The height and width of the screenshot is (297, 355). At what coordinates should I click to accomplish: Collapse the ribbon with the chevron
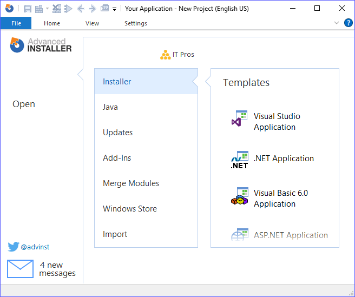coord(337,23)
